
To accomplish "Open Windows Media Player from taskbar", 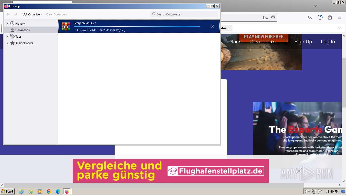I will click(x=40, y=191).
